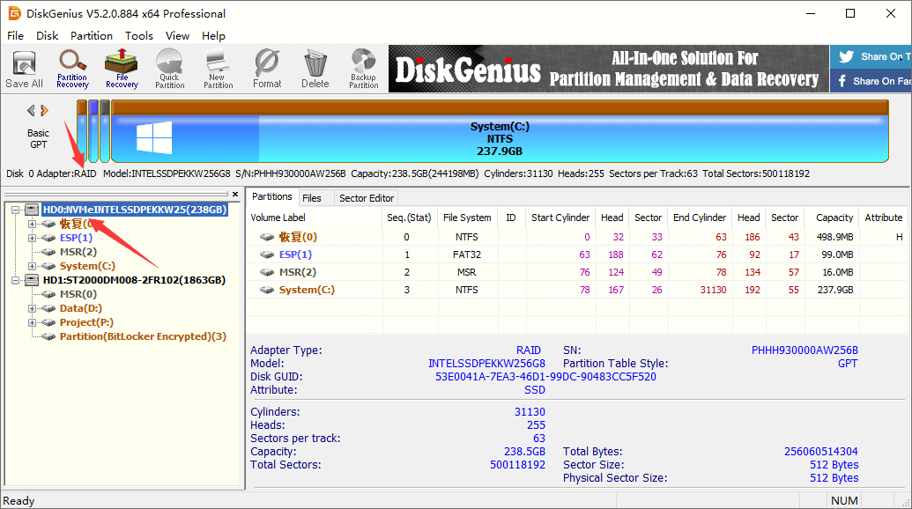This screenshot has height=509, width=912.
Task: Sort by the Capacity column header
Action: [831, 218]
